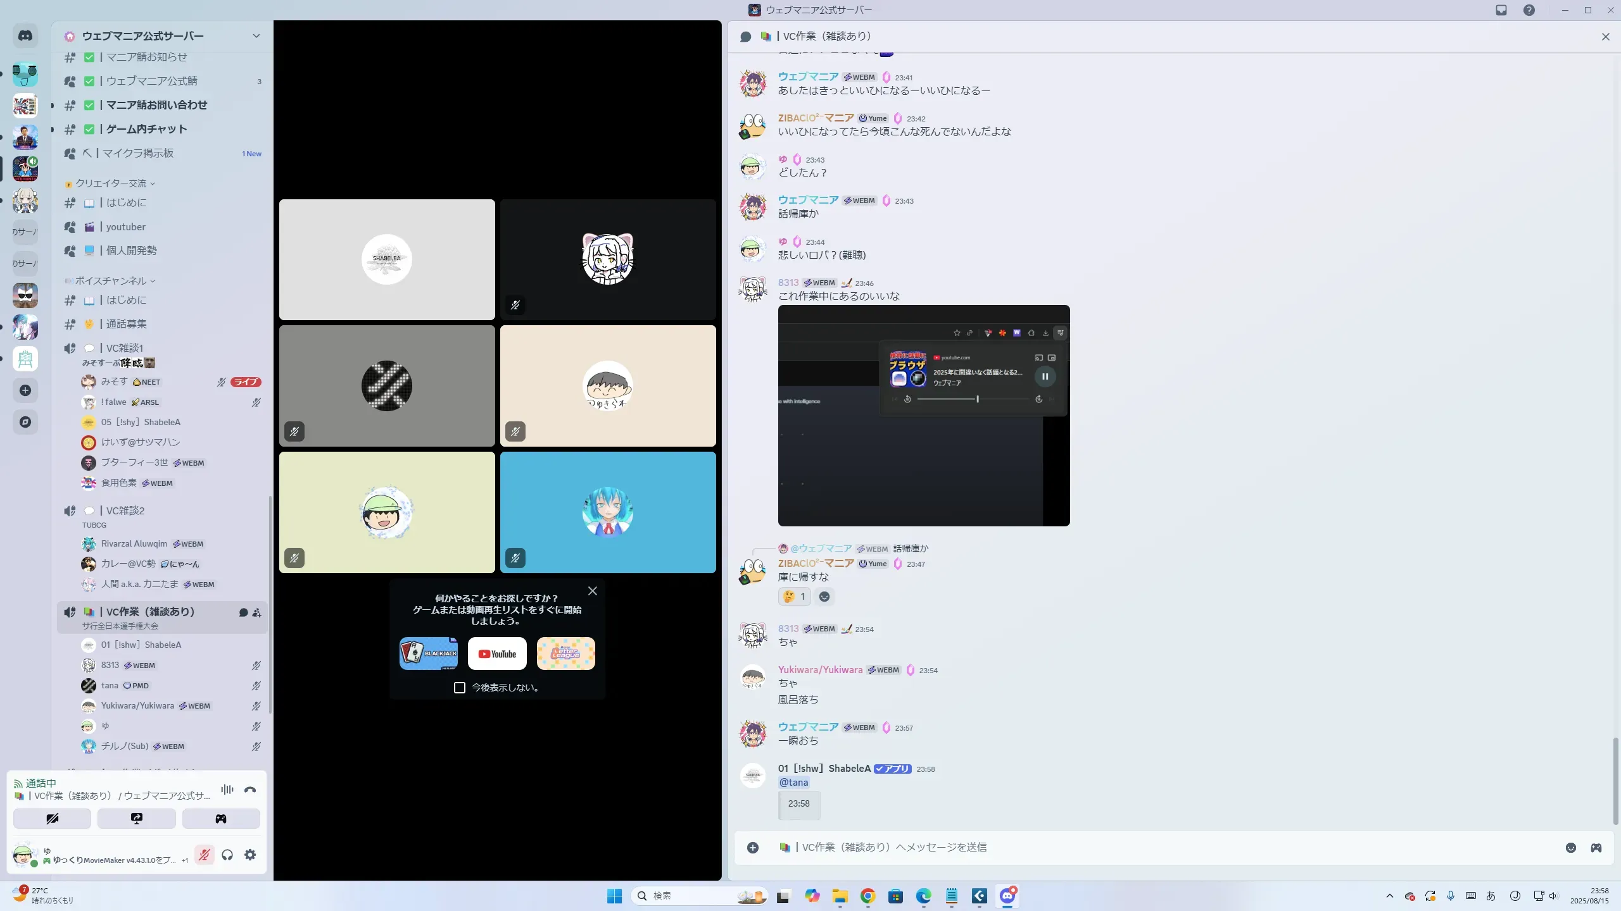Open emoji picker in message box

[x=1571, y=848]
